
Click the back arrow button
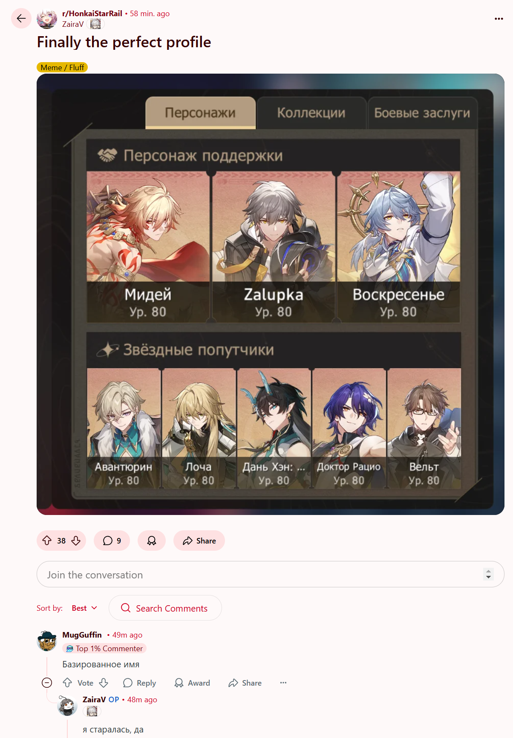(x=21, y=18)
